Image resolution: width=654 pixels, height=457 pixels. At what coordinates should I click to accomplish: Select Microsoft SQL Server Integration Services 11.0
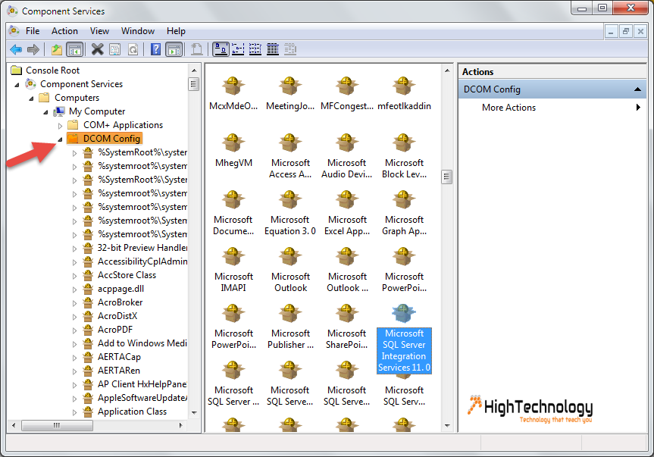pos(404,339)
